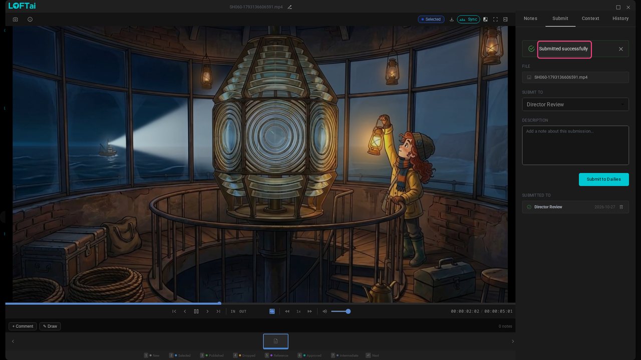Dismiss the Submitted successfully notification
641x360 pixels.
(x=621, y=49)
